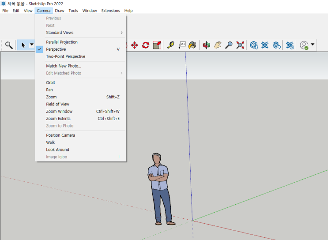Select the Rotate tool icon
This screenshot has height=240, width=328.
point(146,45)
